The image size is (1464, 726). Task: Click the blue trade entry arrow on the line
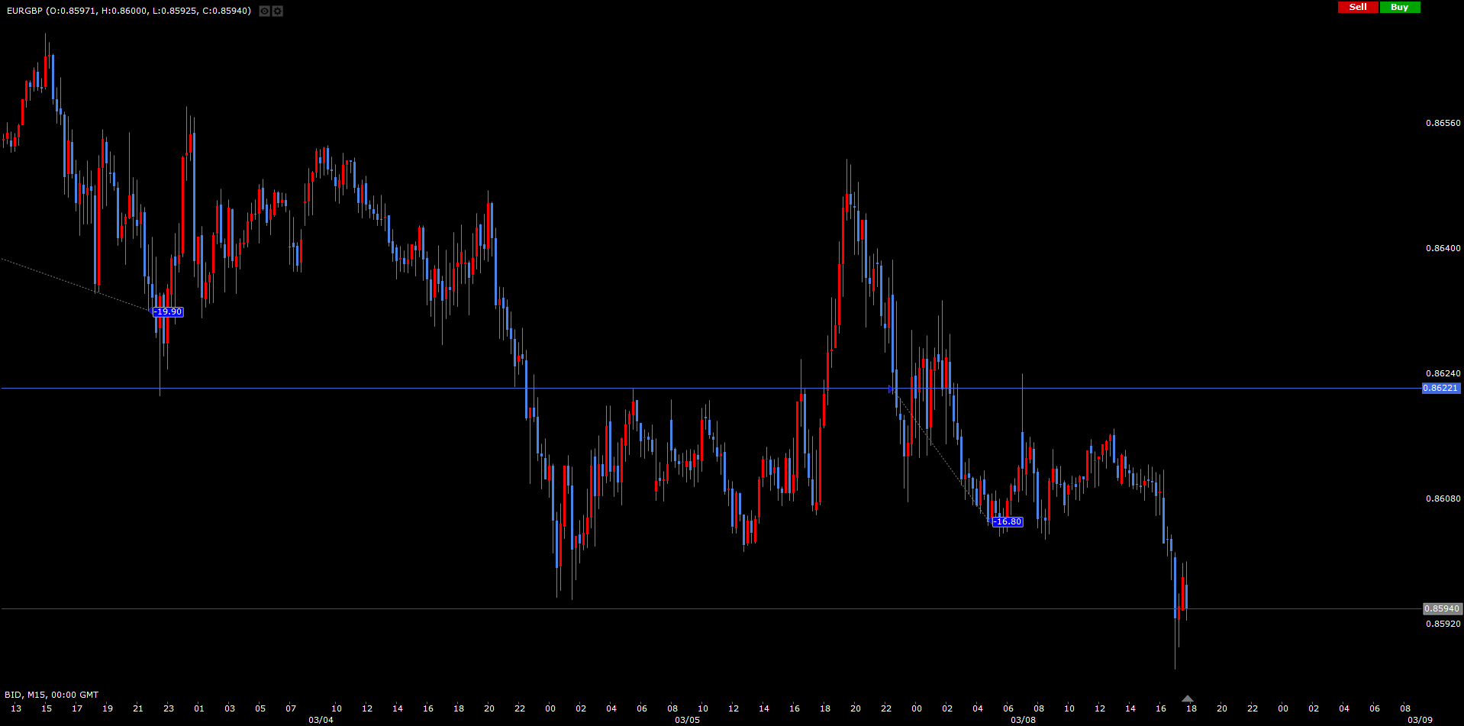tap(891, 389)
